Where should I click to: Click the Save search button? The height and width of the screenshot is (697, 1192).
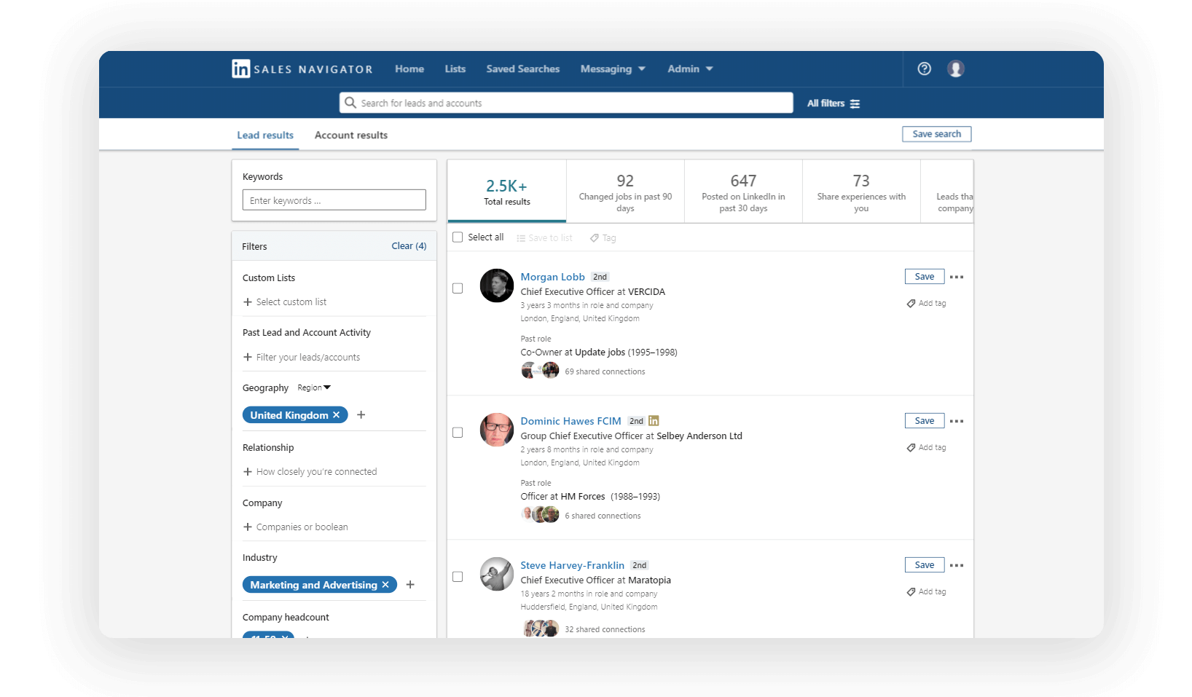[x=936, y=134]
